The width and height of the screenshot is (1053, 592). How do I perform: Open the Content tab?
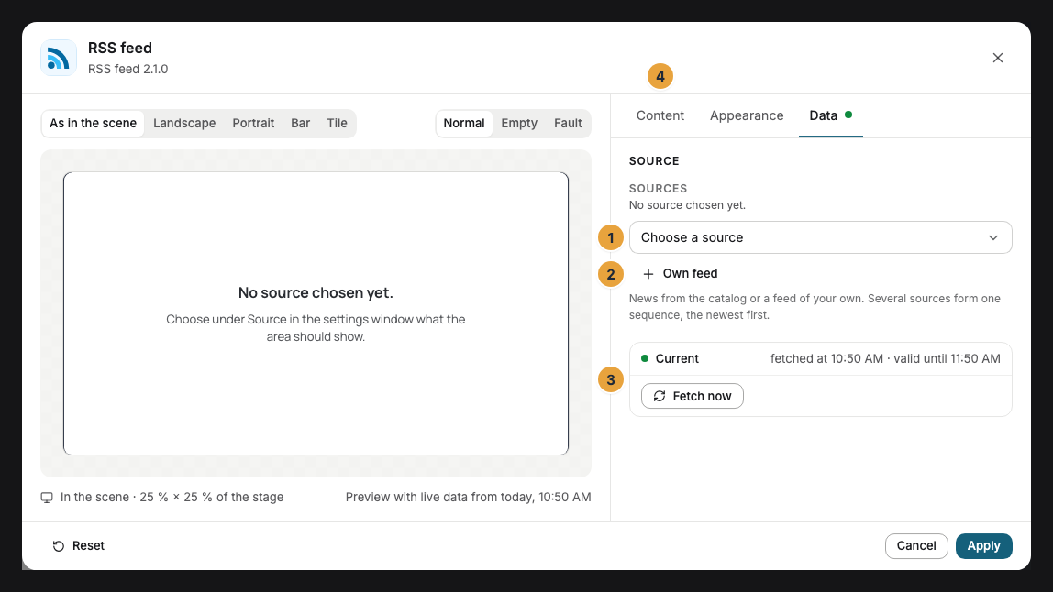(660, 115)
